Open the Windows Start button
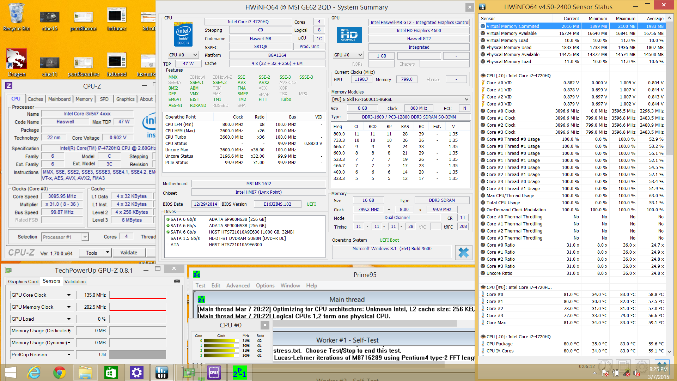677x381 pixels. coord(10,373)
